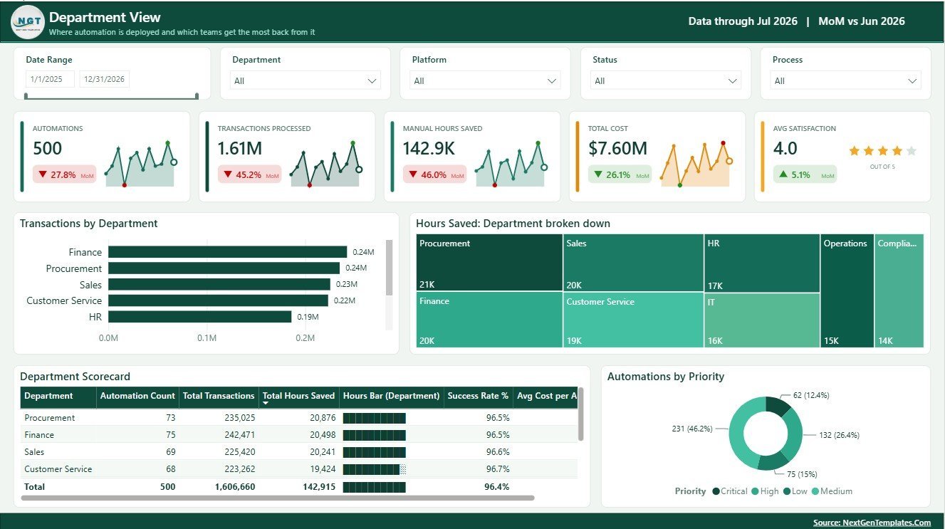The image size is (945, 529).
Task: Sort by Automation Count column header
Action: click(x=137, y=397)
